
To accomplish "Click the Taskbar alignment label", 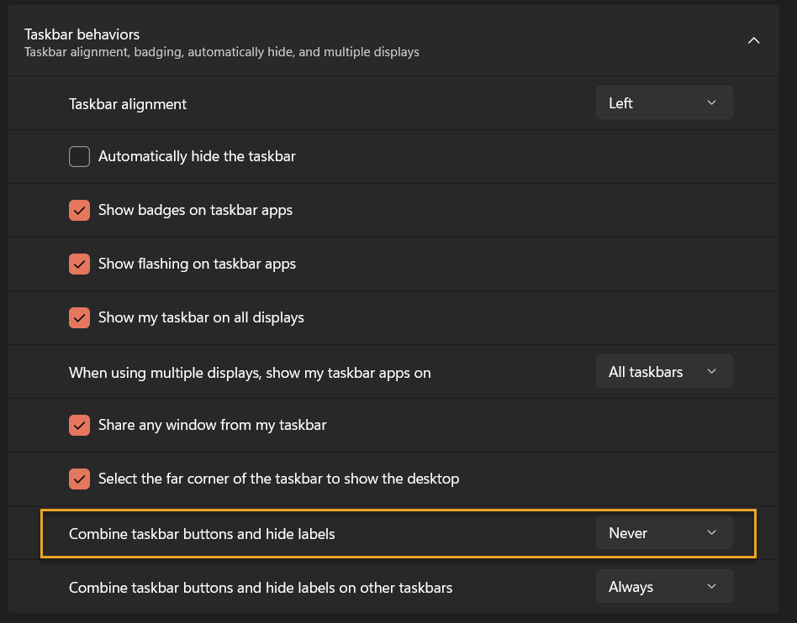I will (x=128, y=104).
